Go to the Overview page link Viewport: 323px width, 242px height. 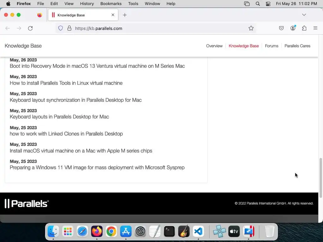(x=214, y=46)
